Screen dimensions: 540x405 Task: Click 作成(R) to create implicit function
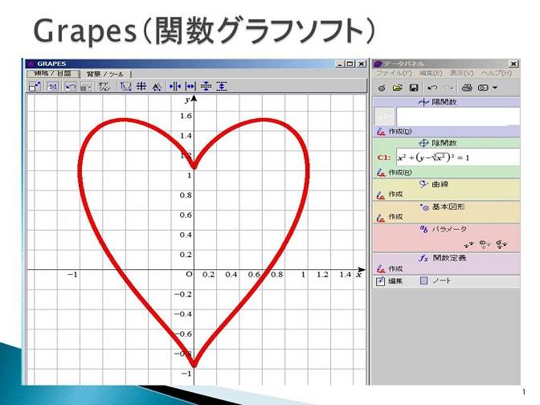click(395, 172)
